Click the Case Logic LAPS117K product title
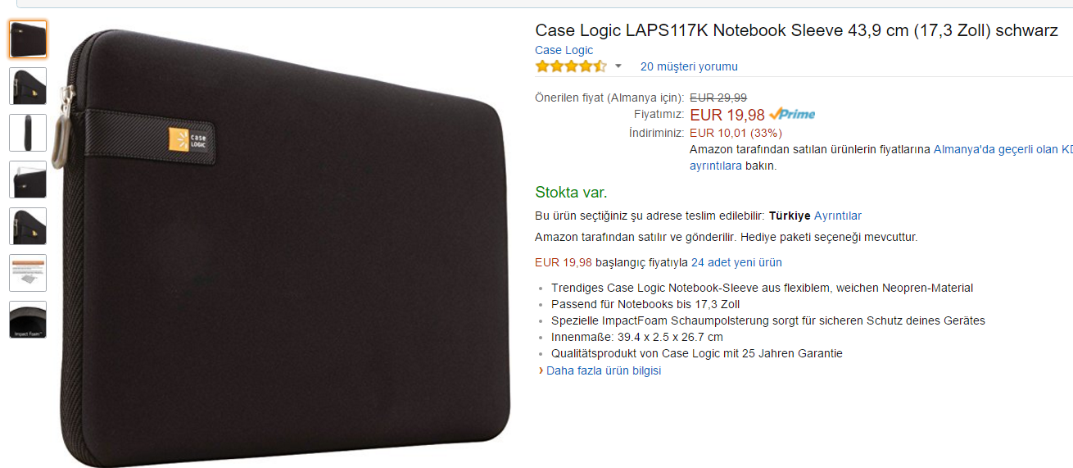 coord(796,30)
